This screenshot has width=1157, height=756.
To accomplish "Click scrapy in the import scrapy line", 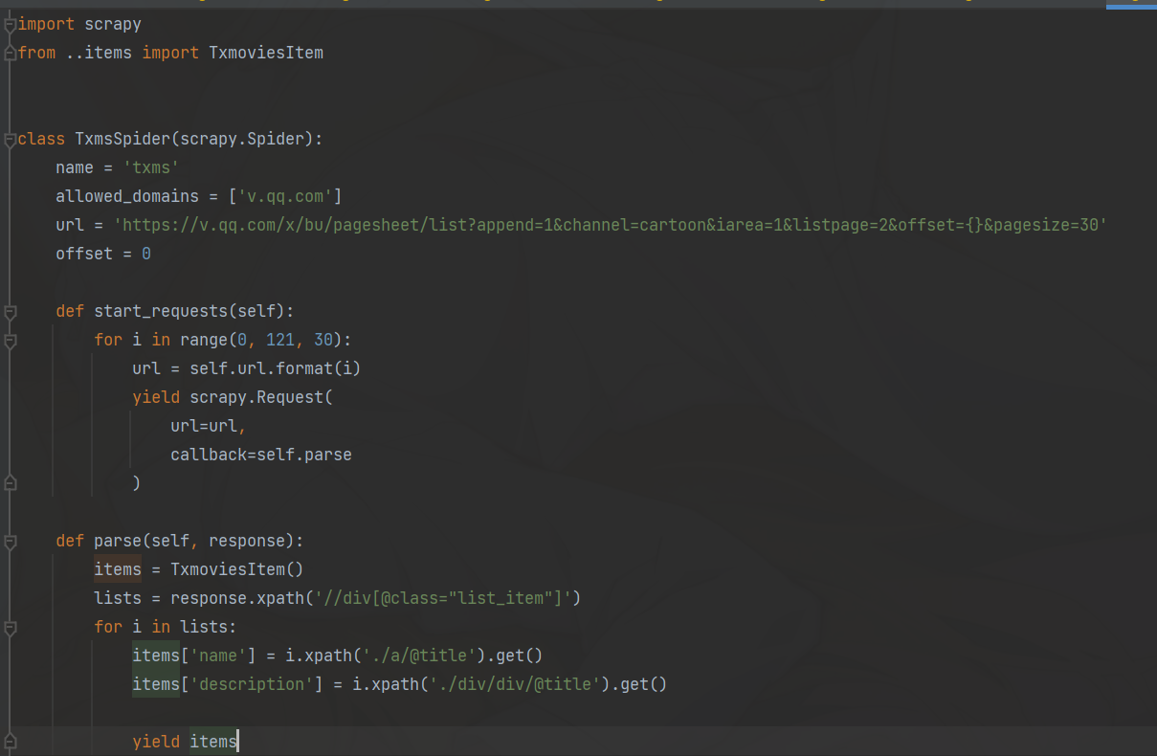I will [x=113, y=24].
